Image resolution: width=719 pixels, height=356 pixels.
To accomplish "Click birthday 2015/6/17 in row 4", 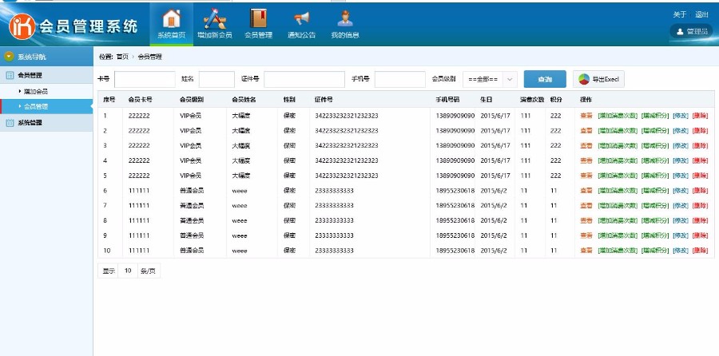I will pos(495,160).
